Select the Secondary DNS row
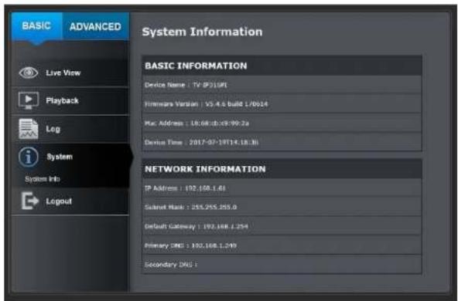 point(282,265)
